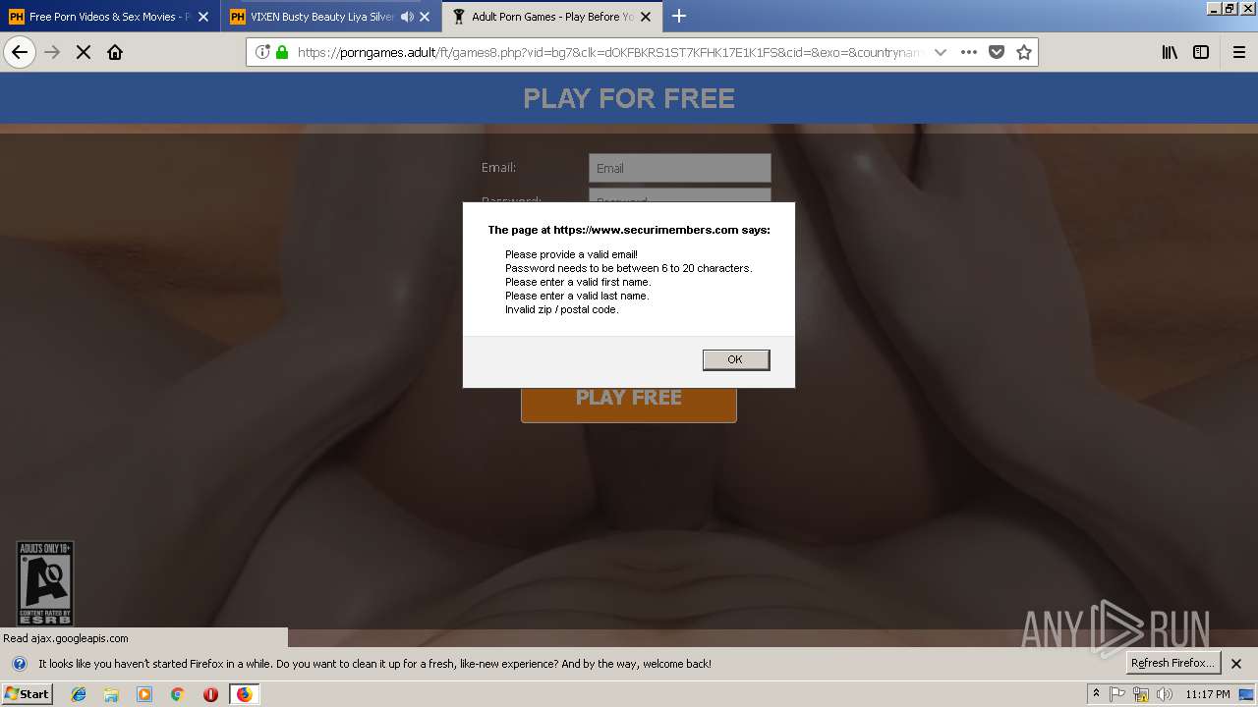This screenshot has height=707, width=1258.
Task: Open the Firefox home page
Action: [115, 52]
